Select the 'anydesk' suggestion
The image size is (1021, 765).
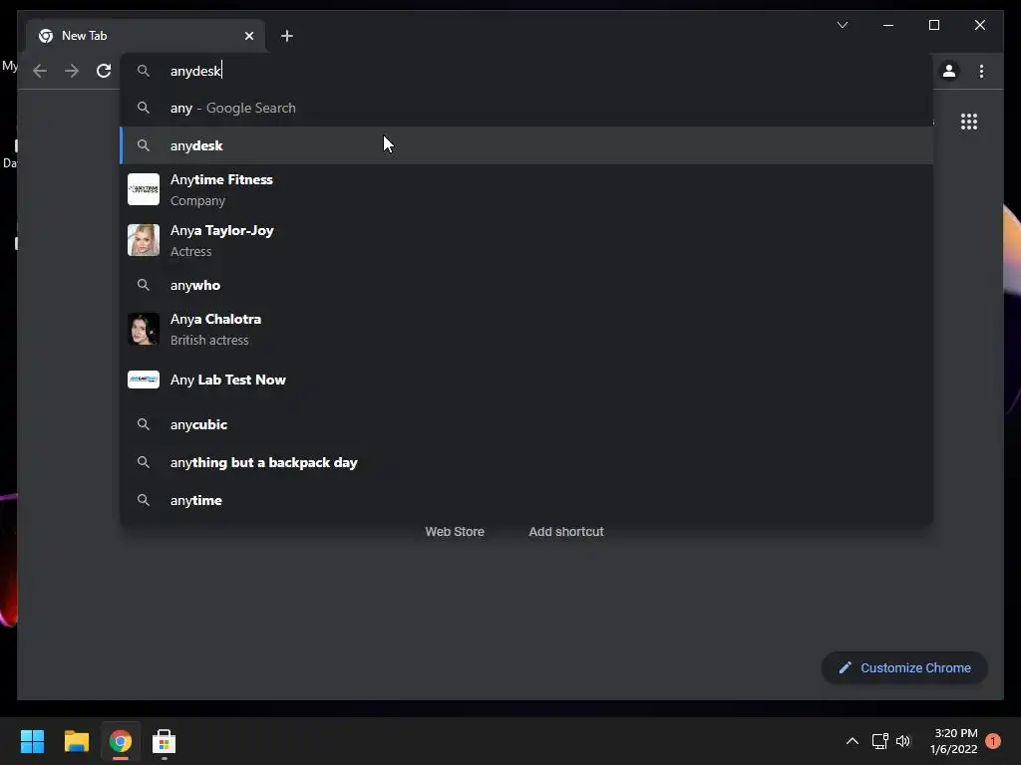tap(526, 145)
